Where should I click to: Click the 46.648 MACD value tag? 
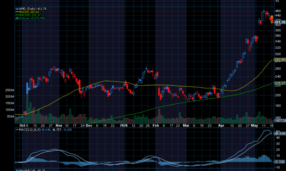[280, 134]
